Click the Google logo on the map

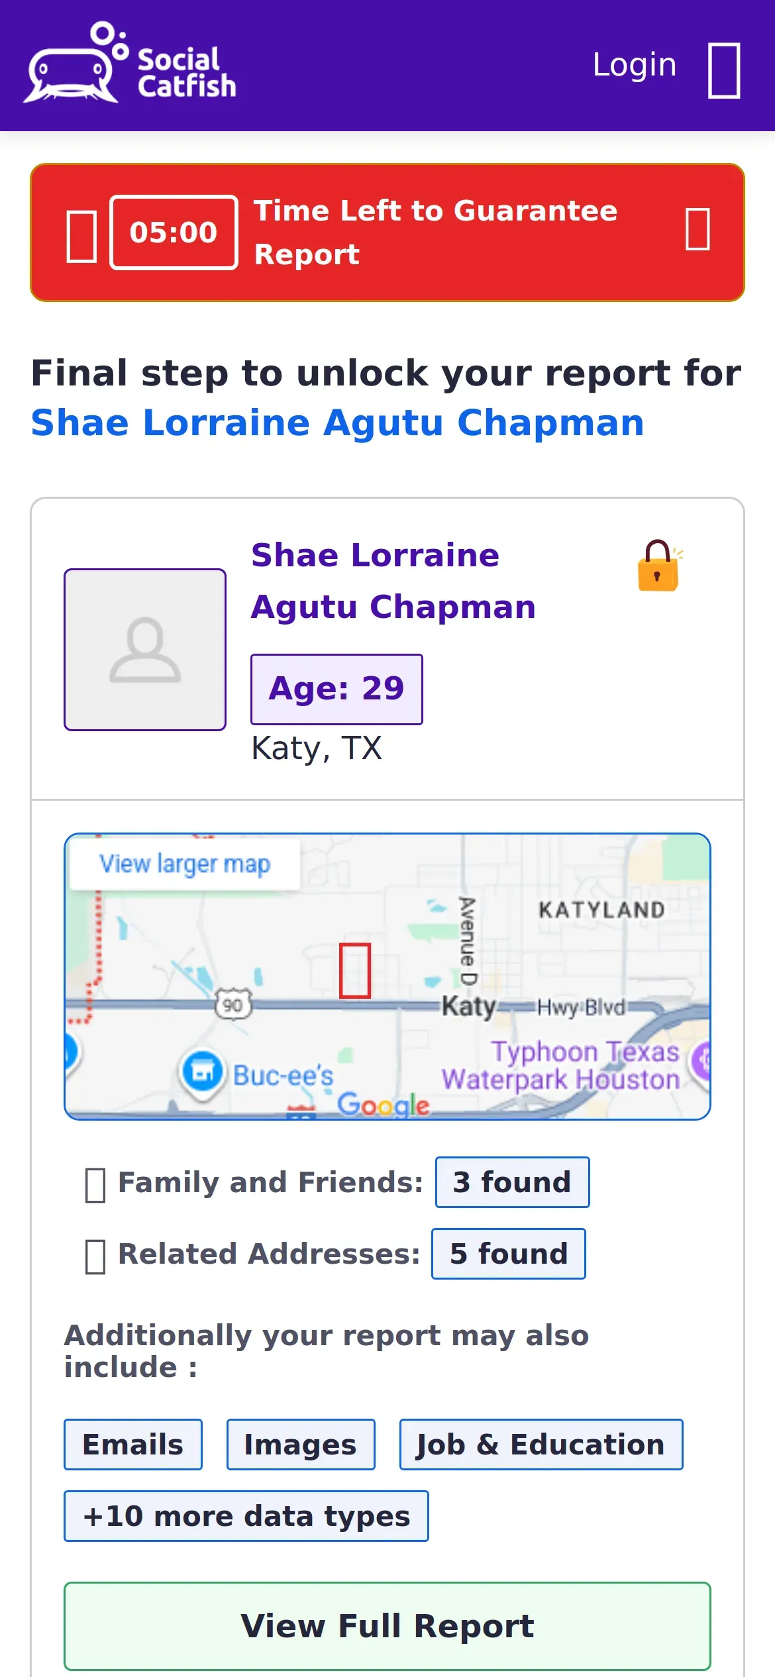383,1105
